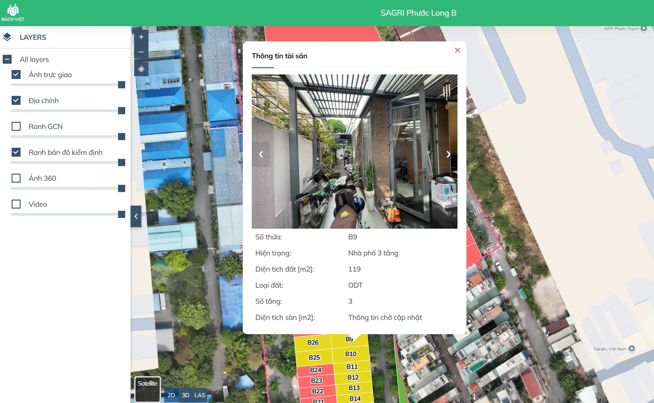Click the Địa chính opacity slider handle

[x=122, y=111]
